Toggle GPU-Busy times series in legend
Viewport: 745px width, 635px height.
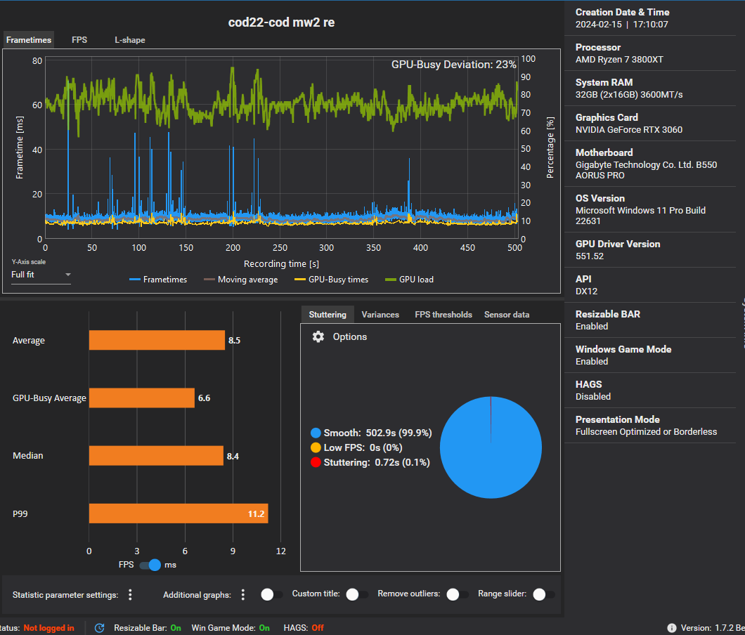pos(332,280)
